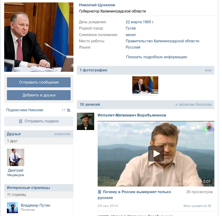Open Владимир Путин page thumbnail
The height and width of the screenshot is (216, 222).
click(12, 207)
